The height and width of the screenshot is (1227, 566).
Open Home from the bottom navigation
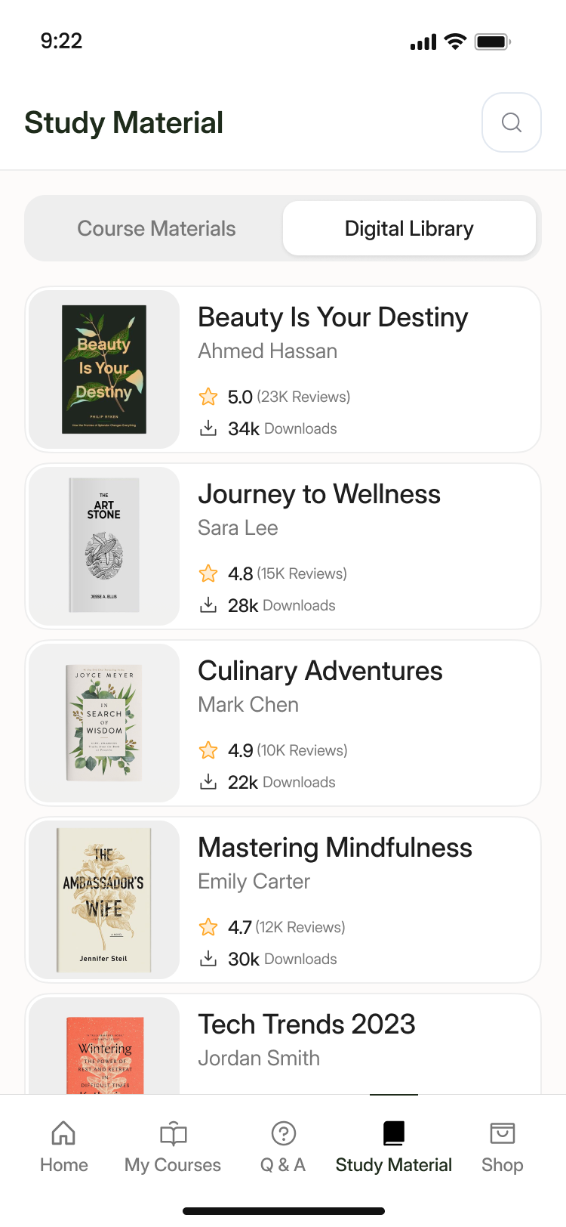[x=63, y=1133]
